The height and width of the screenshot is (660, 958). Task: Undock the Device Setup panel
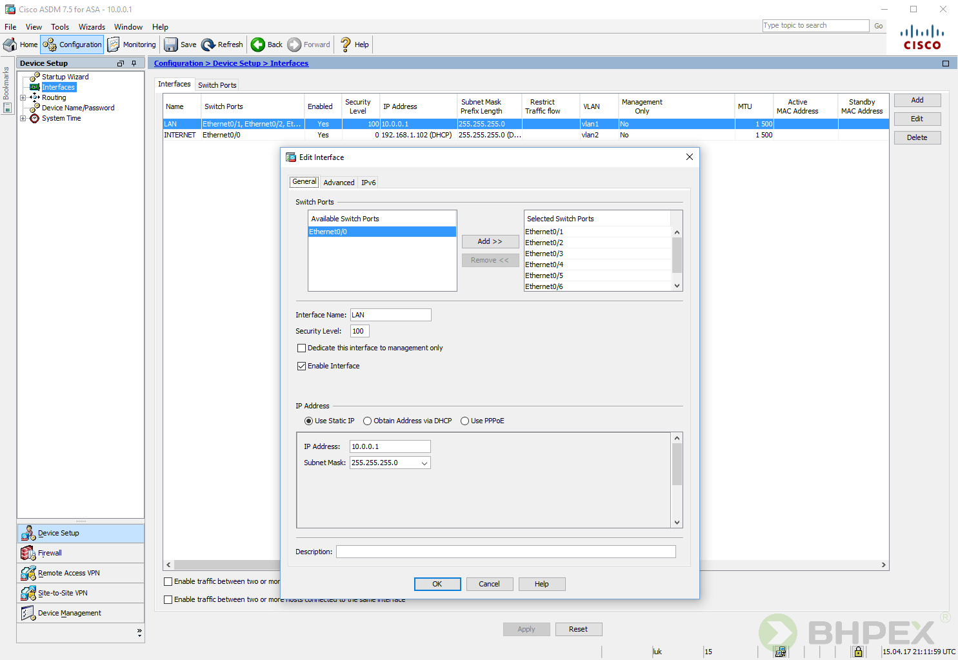(x=120, y=63)
